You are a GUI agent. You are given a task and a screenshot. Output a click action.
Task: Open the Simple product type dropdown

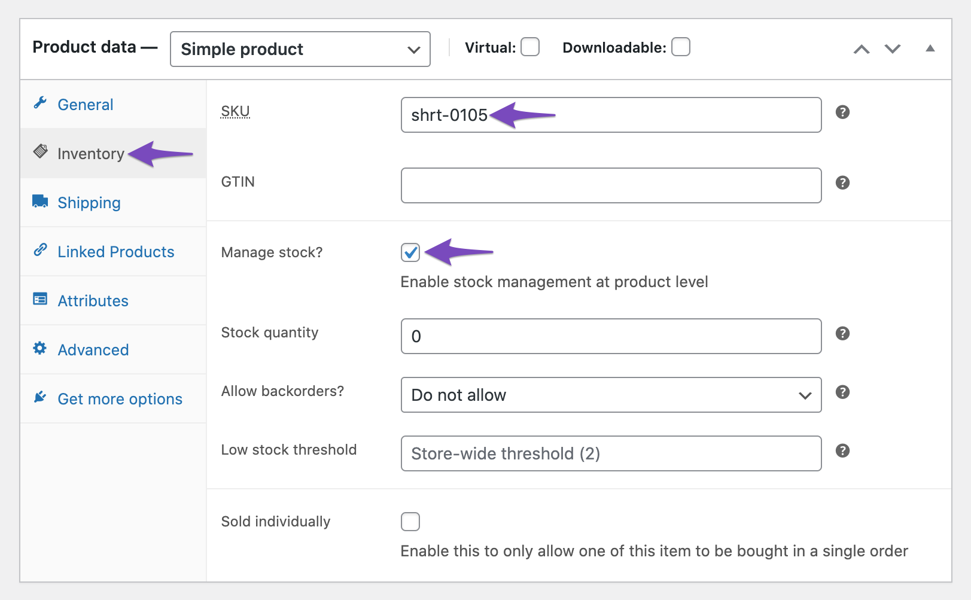[300, 49]
